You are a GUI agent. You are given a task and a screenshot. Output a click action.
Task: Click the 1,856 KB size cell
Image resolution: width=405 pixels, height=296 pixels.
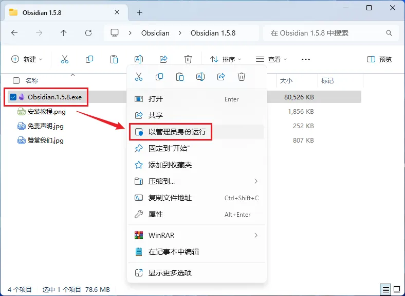[x=301, y=112]
